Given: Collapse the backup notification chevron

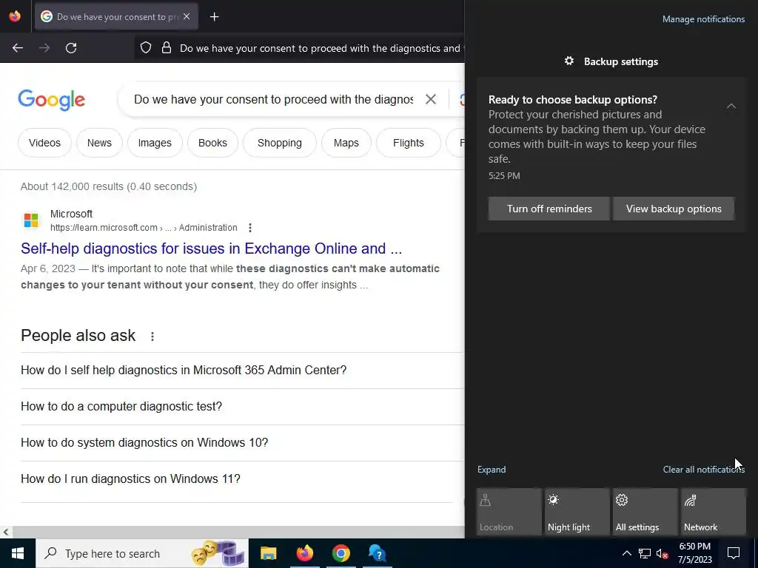Looking at the screenshot, I should click(x=731, y=106).
